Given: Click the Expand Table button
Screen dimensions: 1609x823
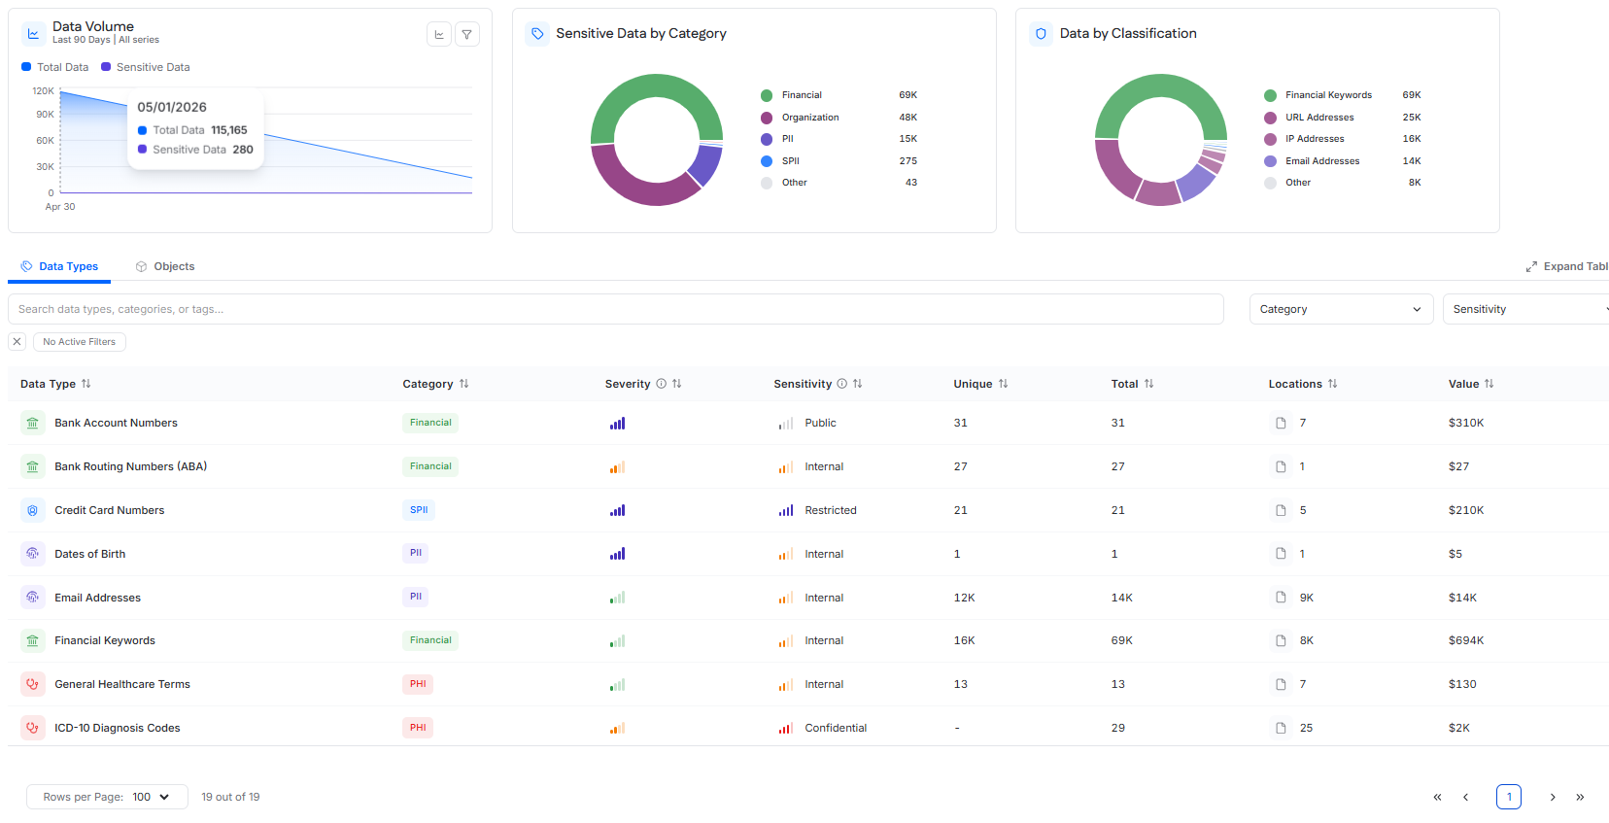Looking at the screenshot, I should click(x=1567, y=266).
